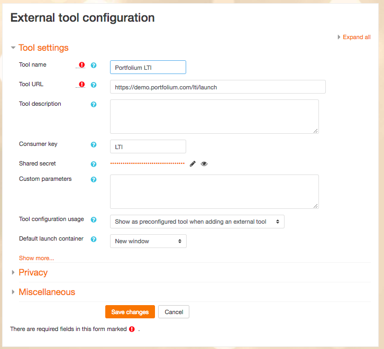Screen dimensions: 384x349
Task: Click Show more... link
Action: click(x=36, y=258)
